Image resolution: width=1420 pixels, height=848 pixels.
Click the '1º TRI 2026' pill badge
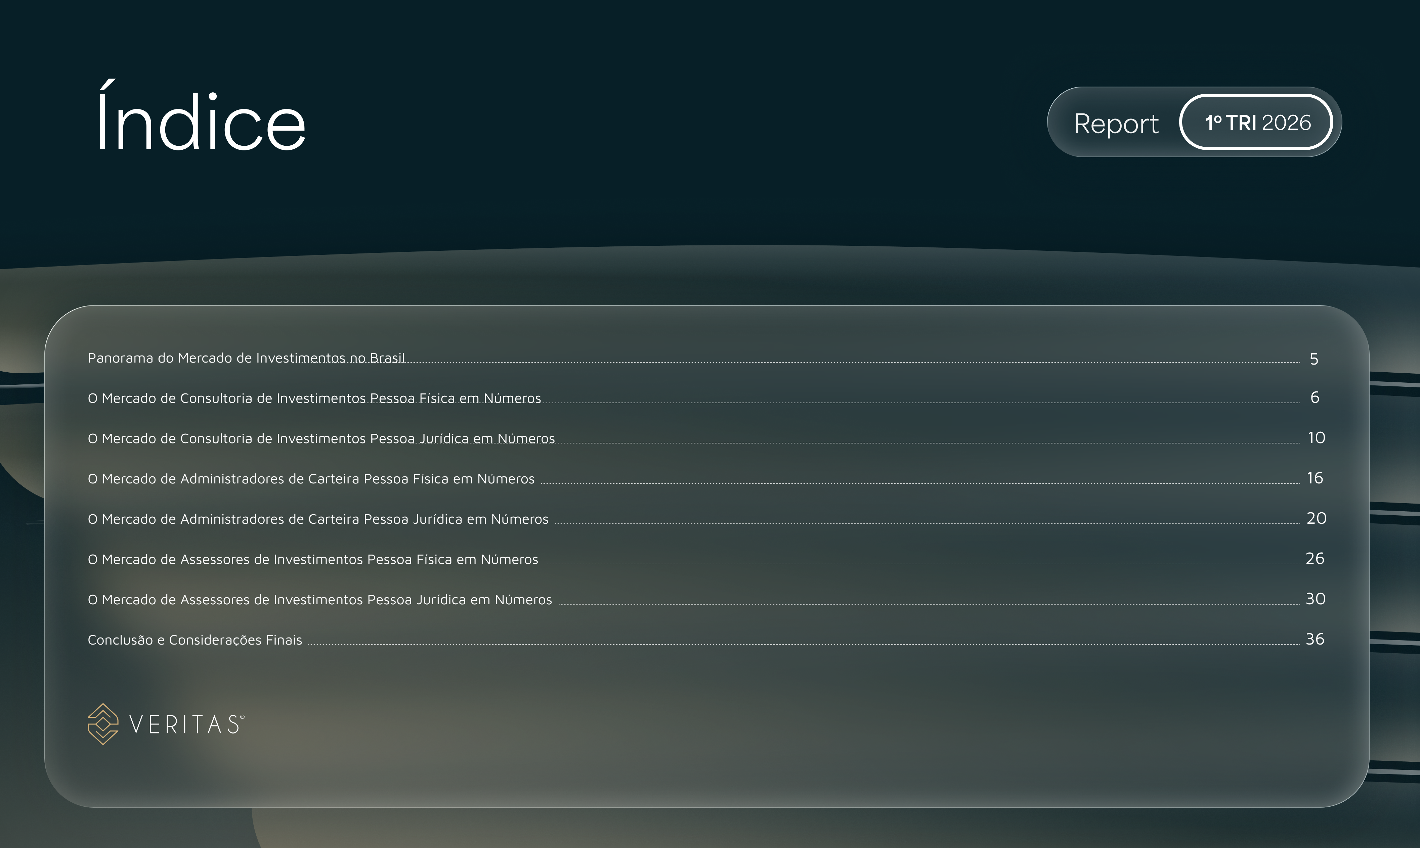1256,122
